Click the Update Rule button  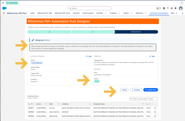[150, 90]
